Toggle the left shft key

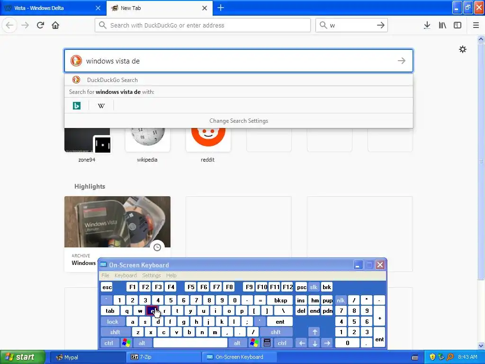[115, 332]
